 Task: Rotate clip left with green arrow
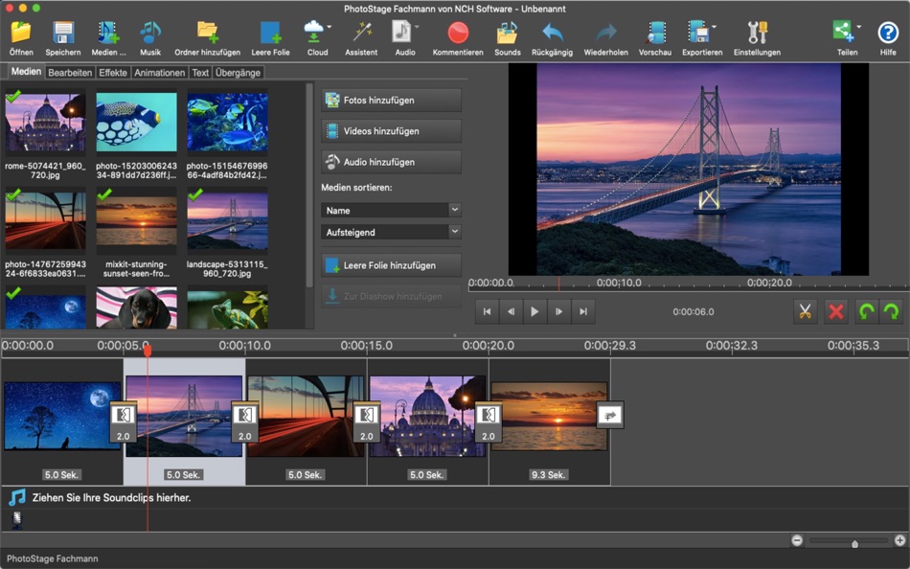[x=867, y=311]
